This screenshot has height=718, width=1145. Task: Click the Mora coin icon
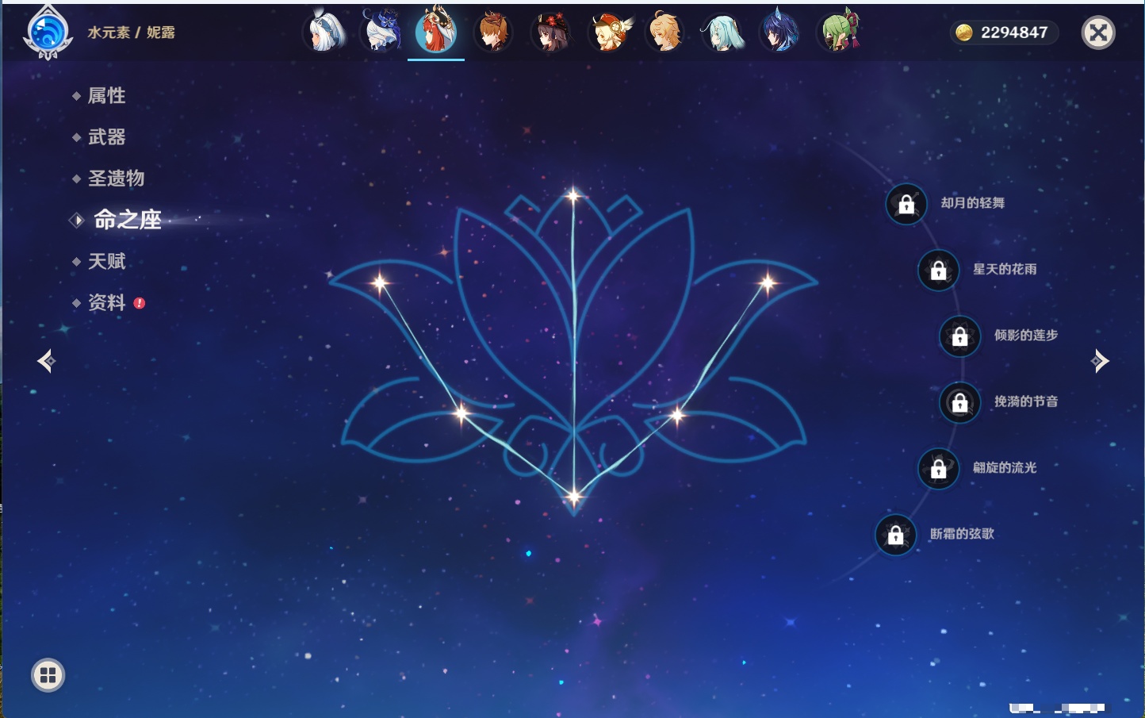[x=963, y=33]
